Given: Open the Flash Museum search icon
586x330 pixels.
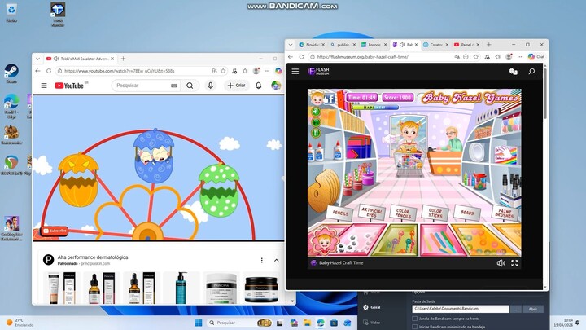Looking at the screenshot, I should click(531, 72).
